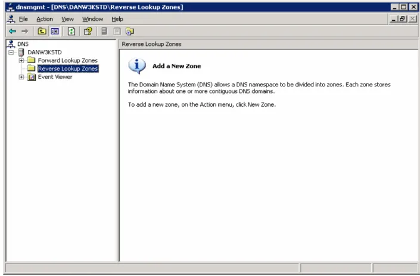
Task: Minimize the inner MDI child window
Action: [393, 19]
